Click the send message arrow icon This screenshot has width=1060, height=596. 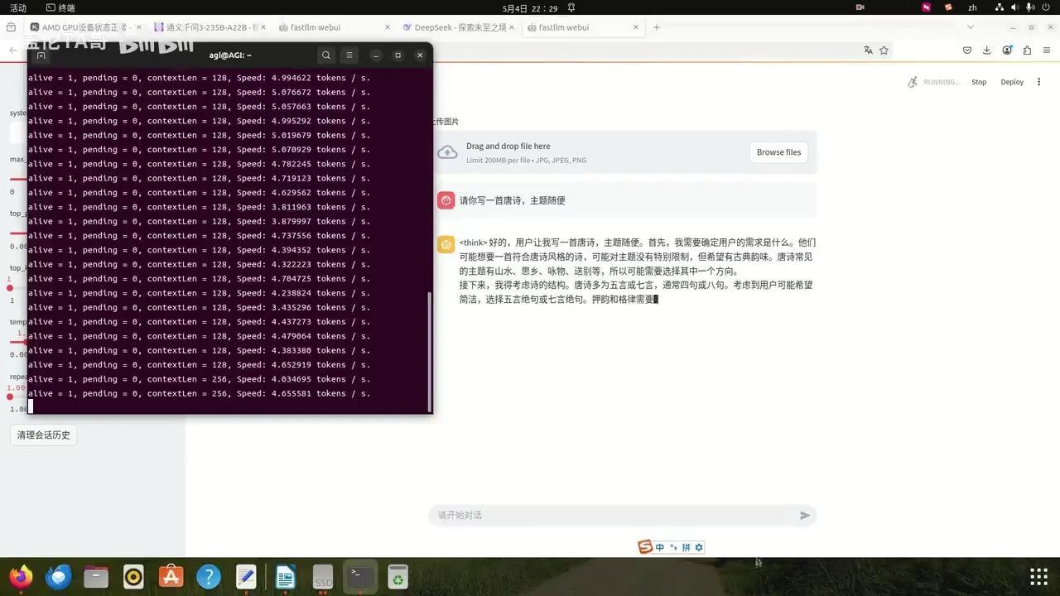[802, 515]
